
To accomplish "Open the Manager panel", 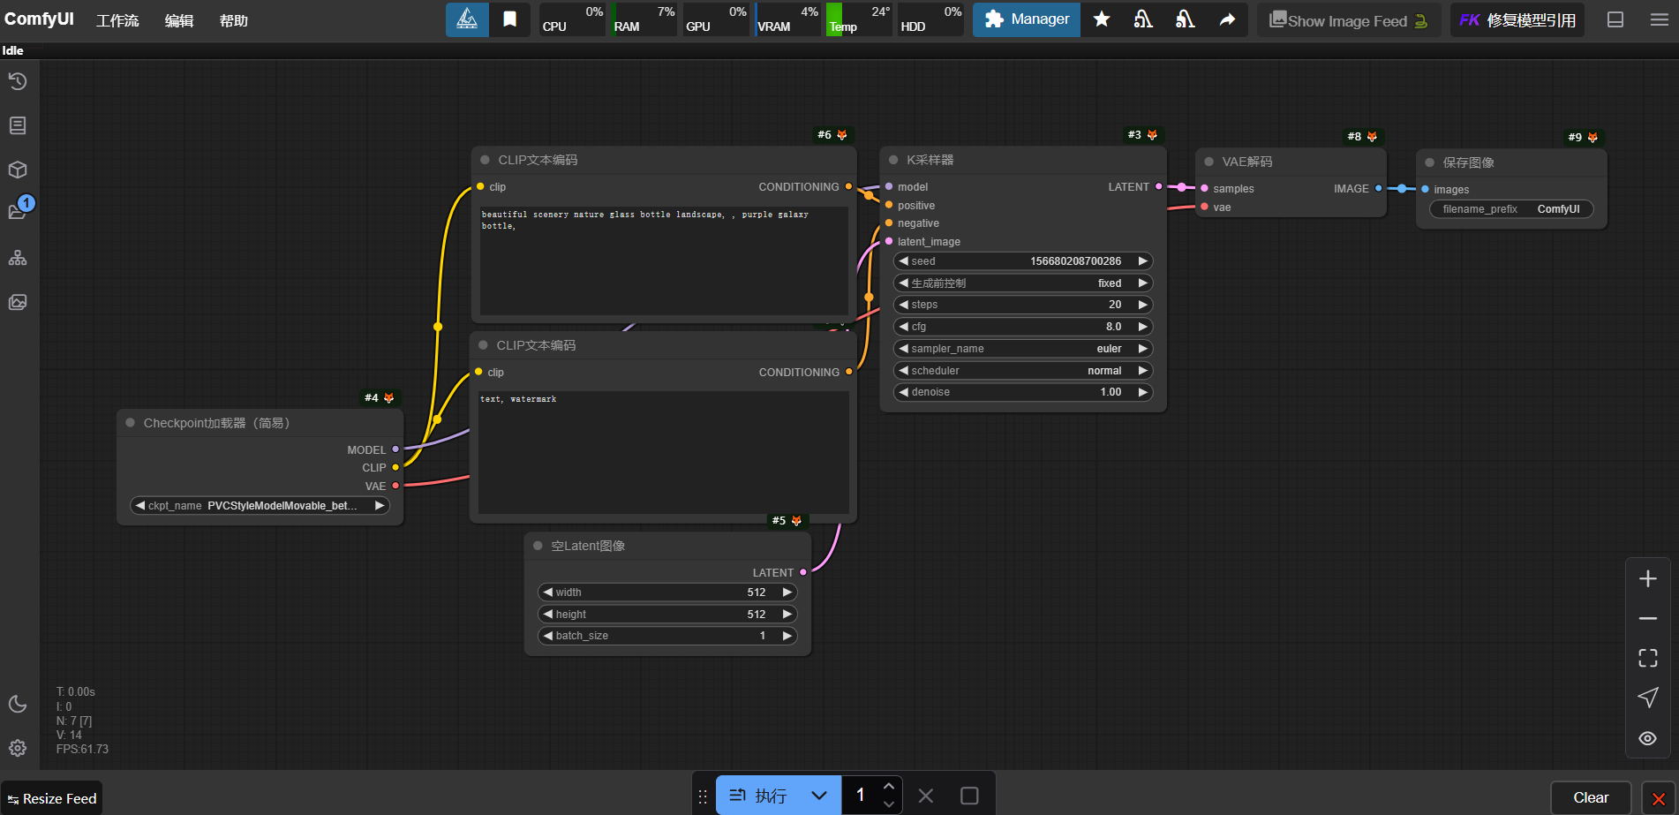I will pyautogui.click(x=1027, y=19).
